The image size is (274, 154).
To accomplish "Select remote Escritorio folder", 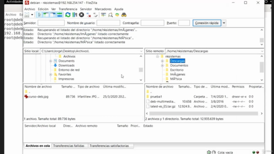I will (x=177, y=70).
